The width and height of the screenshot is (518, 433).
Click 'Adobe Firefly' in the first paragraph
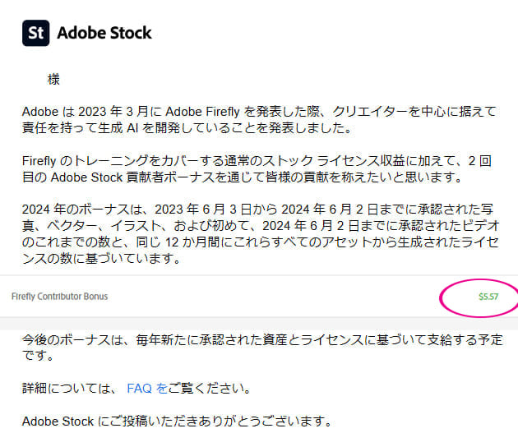click(x=202, y=112)
